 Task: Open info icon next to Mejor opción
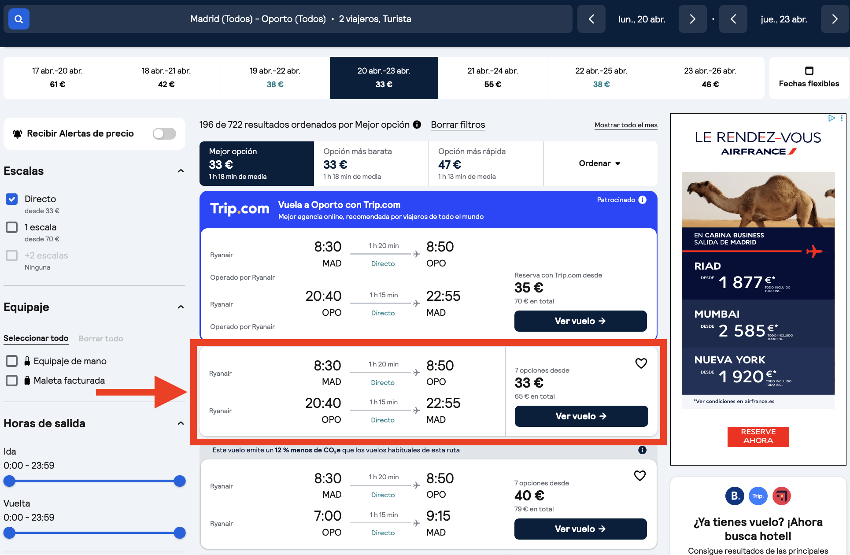417,125
